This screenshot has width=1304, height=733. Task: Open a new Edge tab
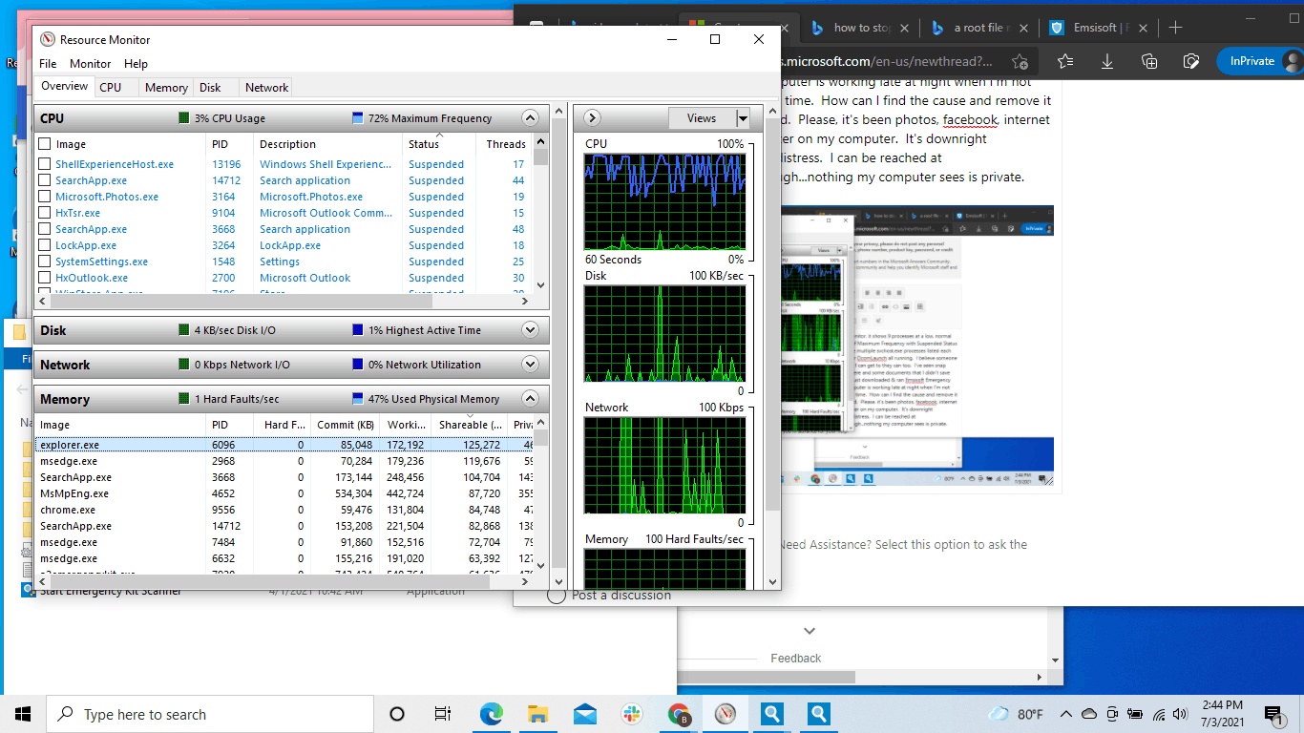[1175, 28]
